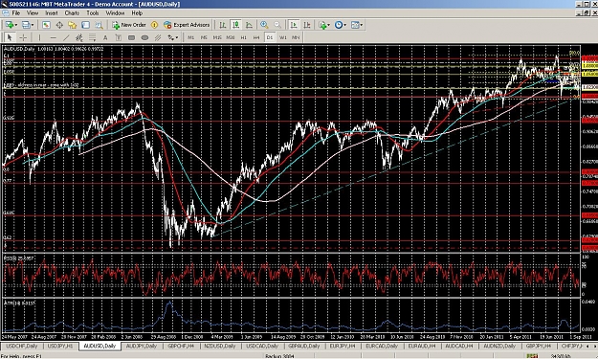
Task: Click the New Order button
Action: pyautogui.click(x=129, y=25)
